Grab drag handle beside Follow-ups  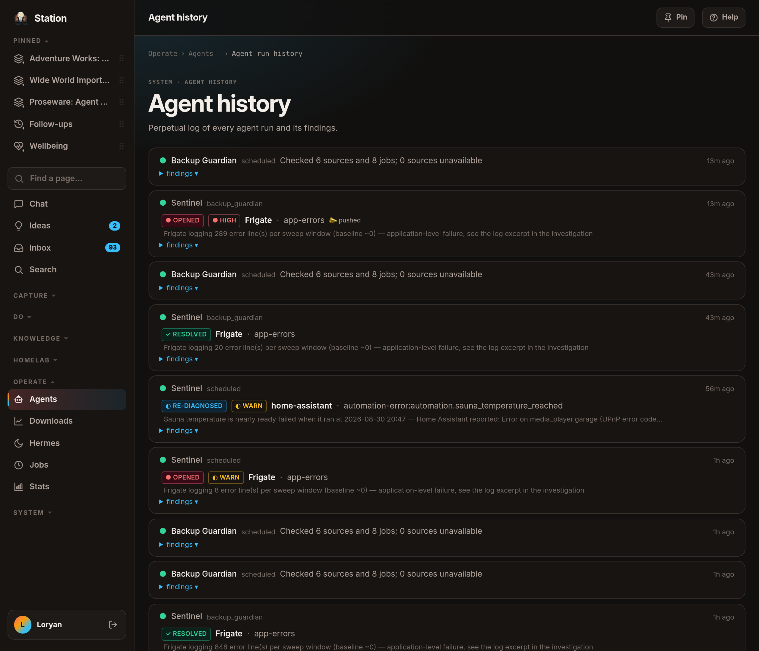pos(121,124)
